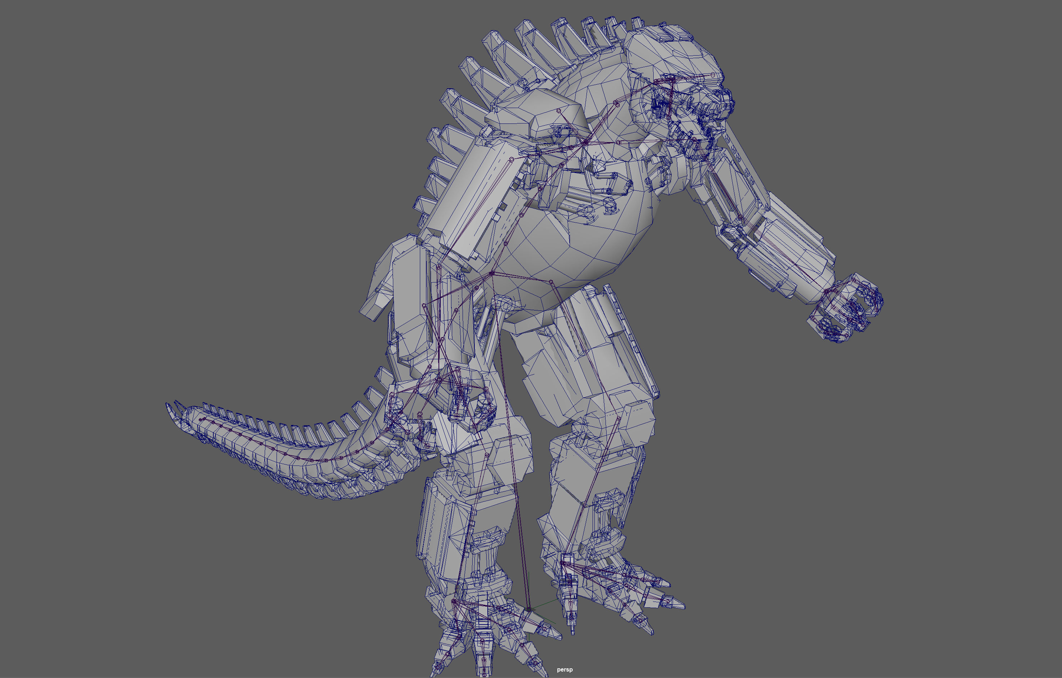This screenshot has width=1062, height=678.
Task: Select the root joint at the origin axes
Action: (x=529, y=610)
